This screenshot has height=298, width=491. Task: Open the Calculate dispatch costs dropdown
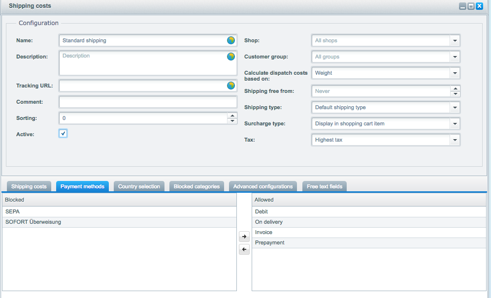point(455,73)
